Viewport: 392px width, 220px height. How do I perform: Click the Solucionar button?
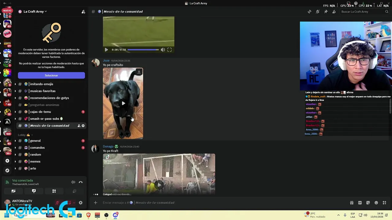click(51, 75)
